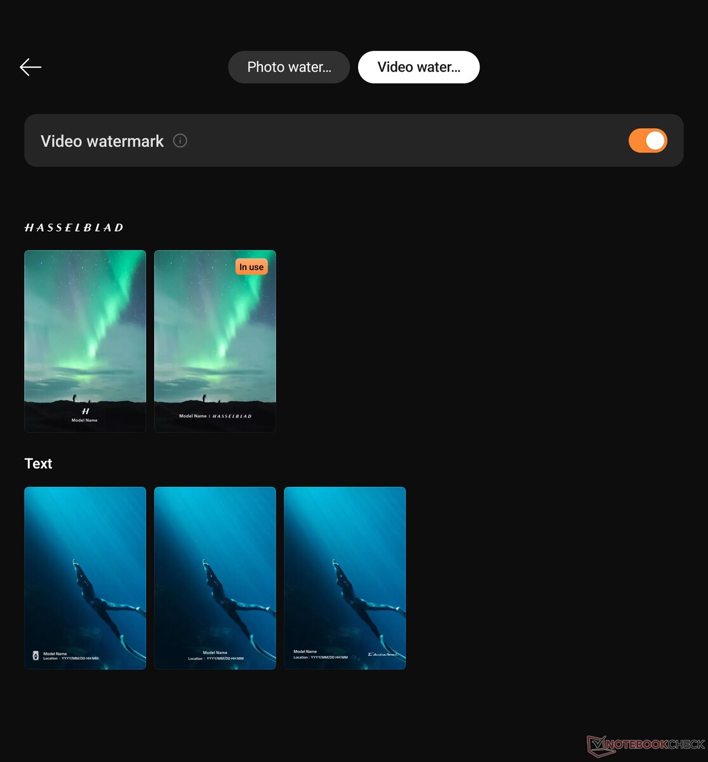Screen dimensions: 708x762
Task: Choose the aurora watermark with H logo above Model Name
Action: pos(85,341)
